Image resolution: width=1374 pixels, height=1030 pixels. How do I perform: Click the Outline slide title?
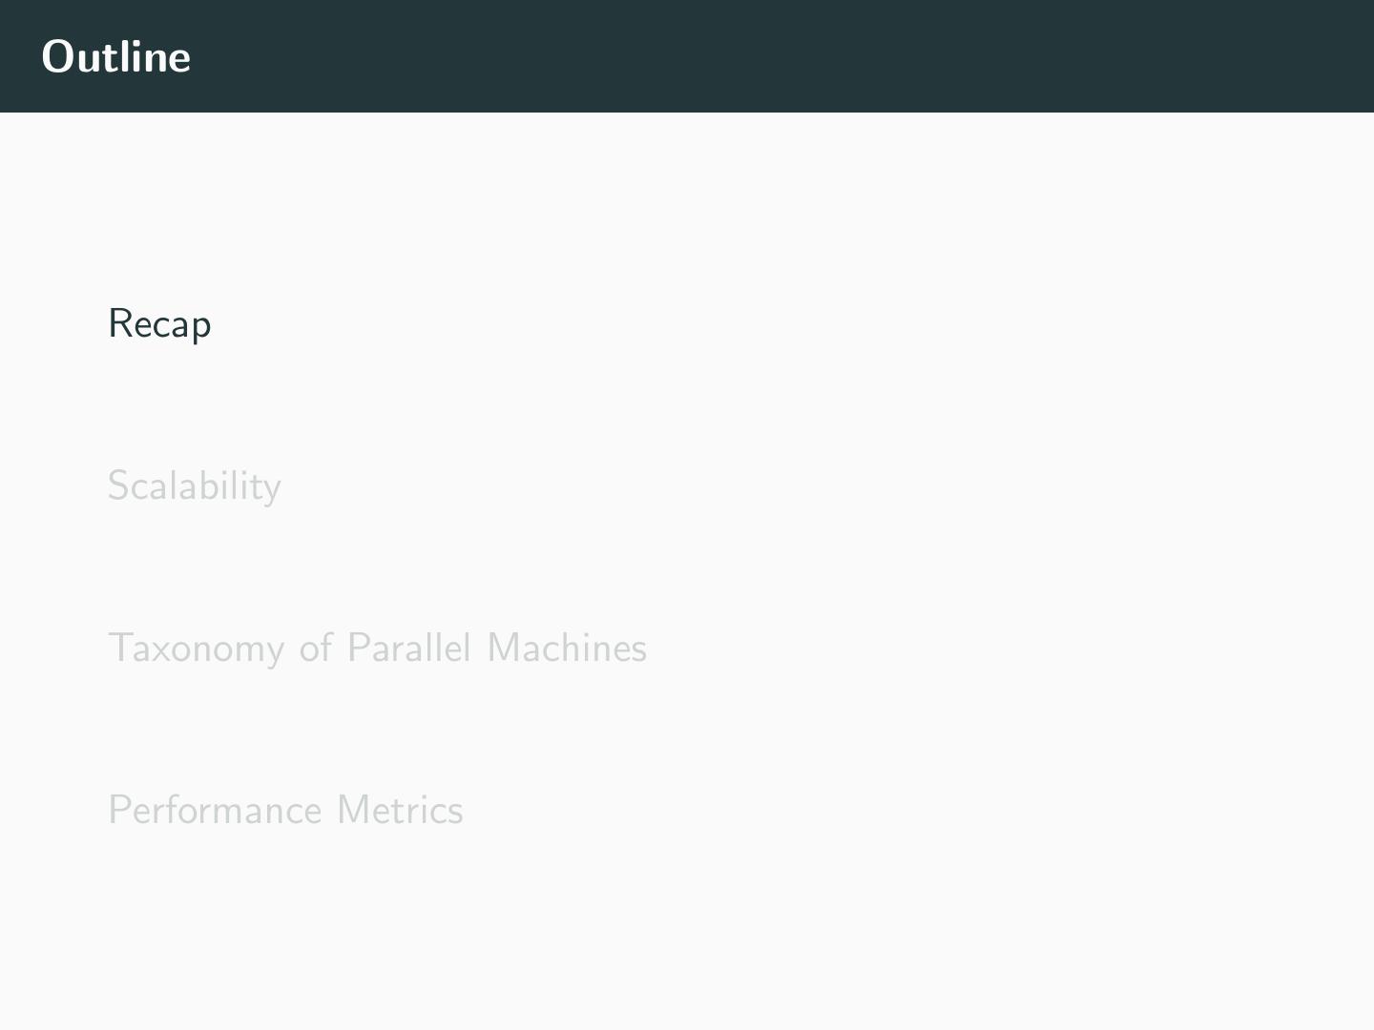click(116, 56)
